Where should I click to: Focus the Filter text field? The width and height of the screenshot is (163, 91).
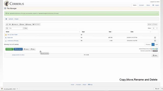point(16,28)
